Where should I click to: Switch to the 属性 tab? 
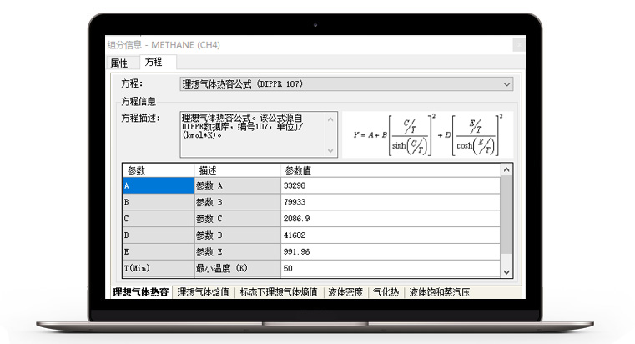pos(119,63)
